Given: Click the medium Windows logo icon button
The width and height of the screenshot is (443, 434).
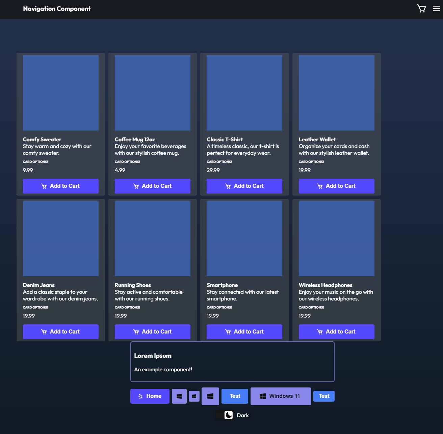Looking at the screenshot, I should click(179, 396).
